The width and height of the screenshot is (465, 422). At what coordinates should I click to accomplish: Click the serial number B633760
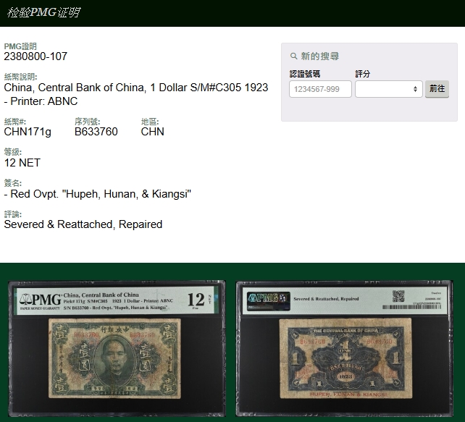pyautogui.click(x=96, y=132)
